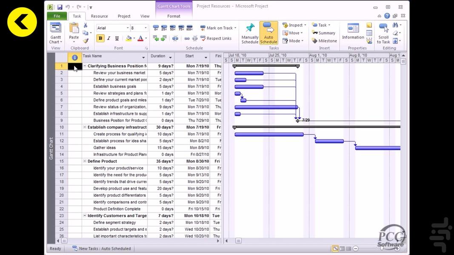Screen dimensions: 454x255
Task: Open the File tab
Action: 57,16
